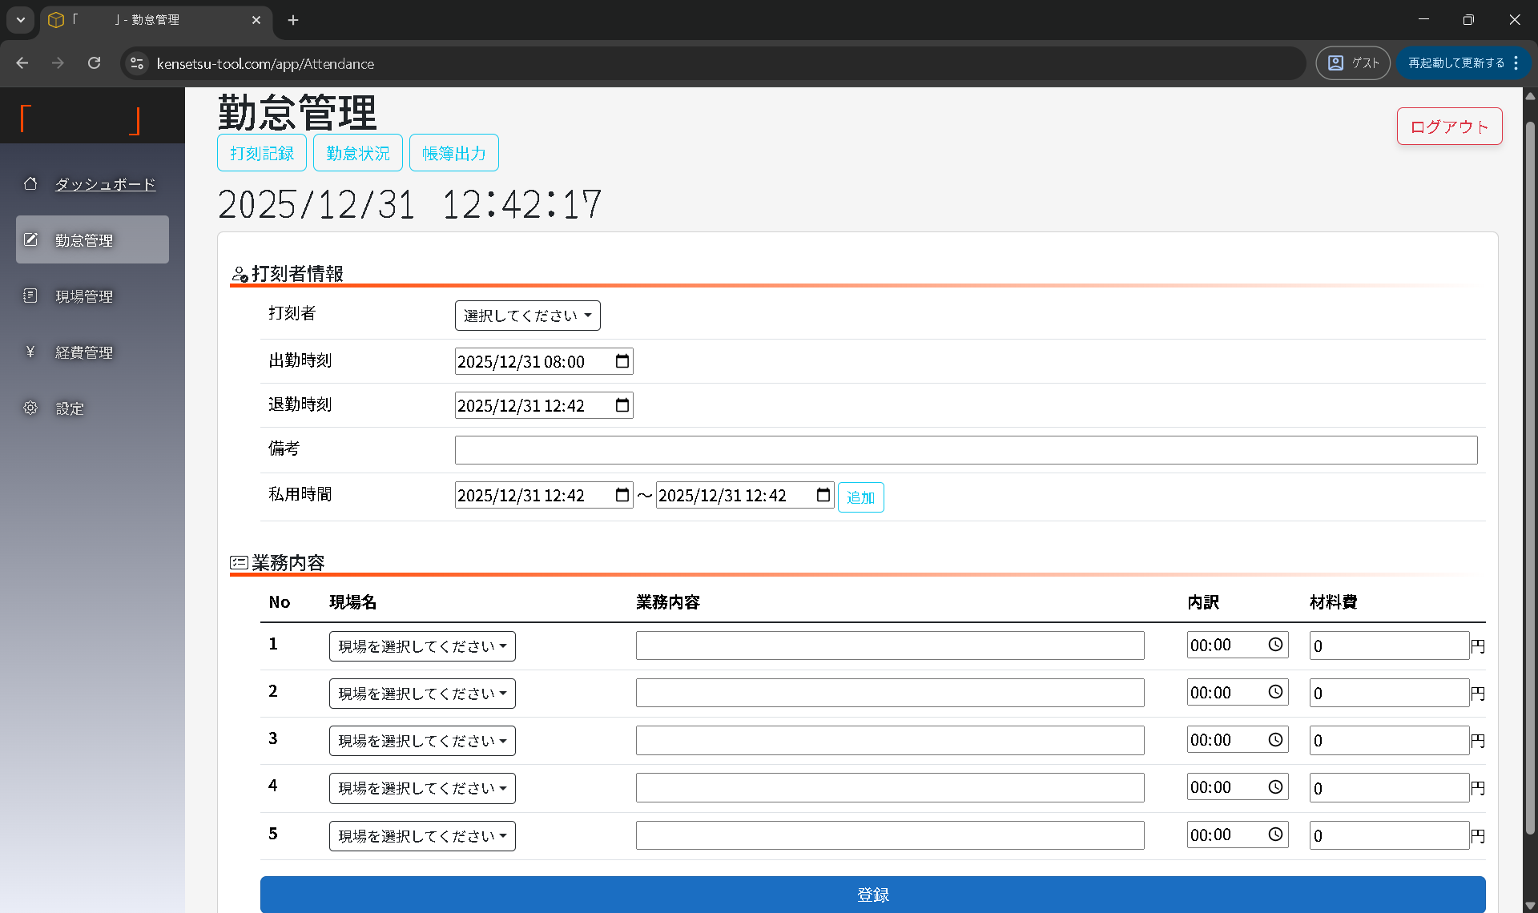Switch to the 帳簿出力 tab
Screen dimensions: 1538x913
tap(453, 152)
